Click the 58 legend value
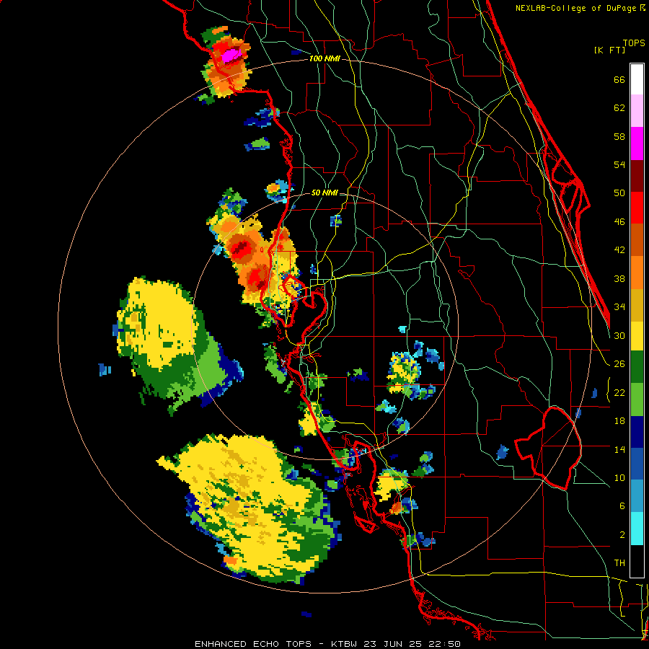The image size is (649, 649). coord(619,136)
